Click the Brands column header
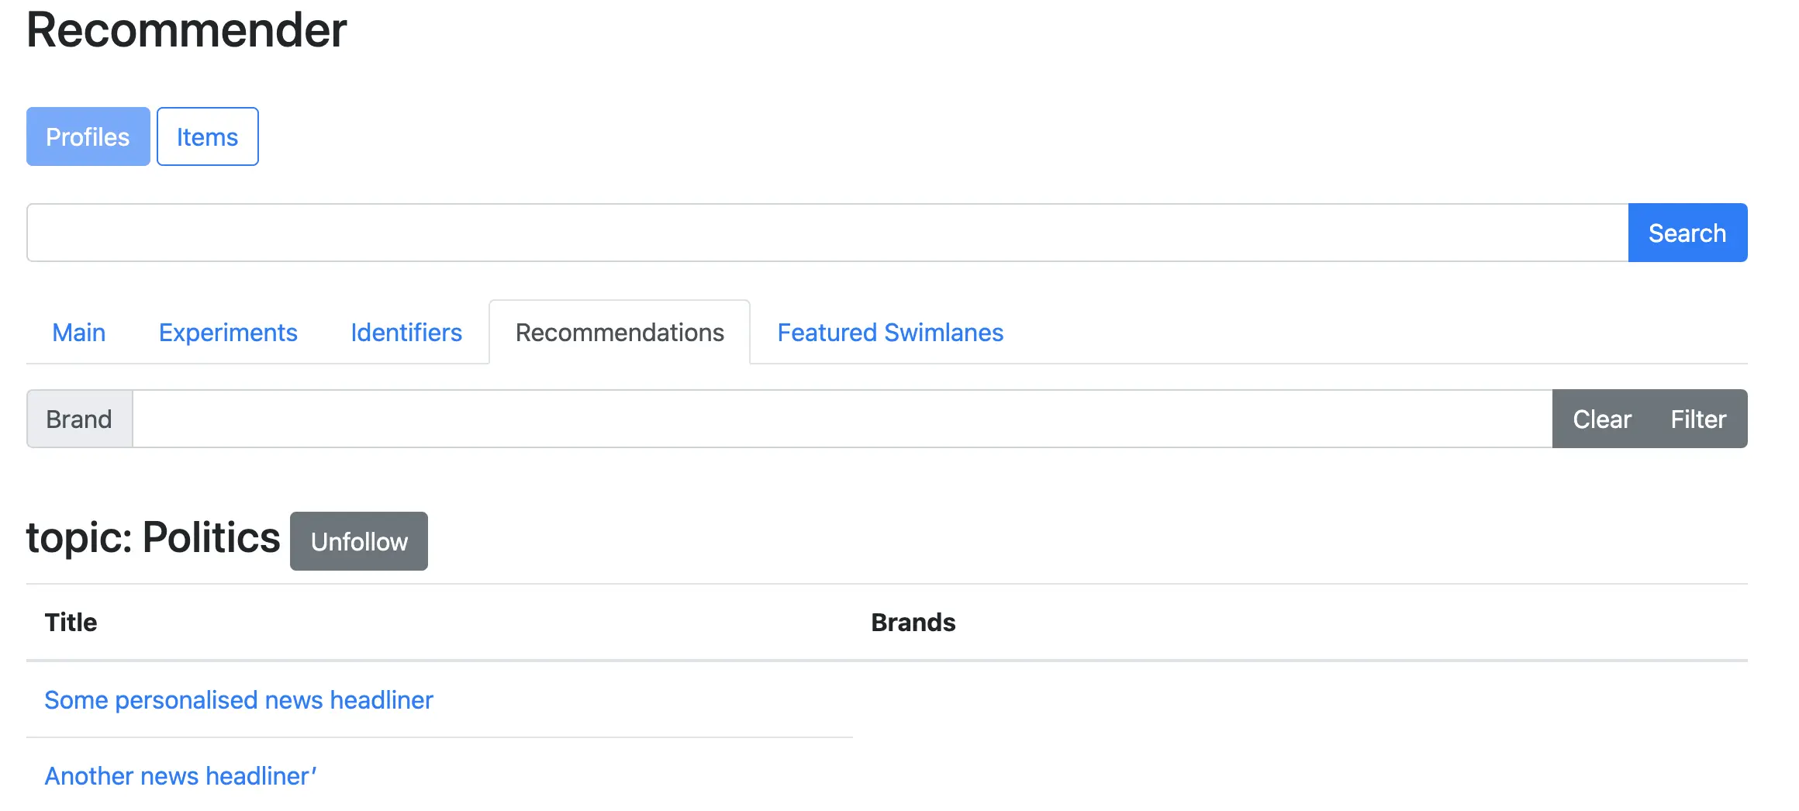The height and width of the screenshot is (811, 1799). (x=913, y=623)
